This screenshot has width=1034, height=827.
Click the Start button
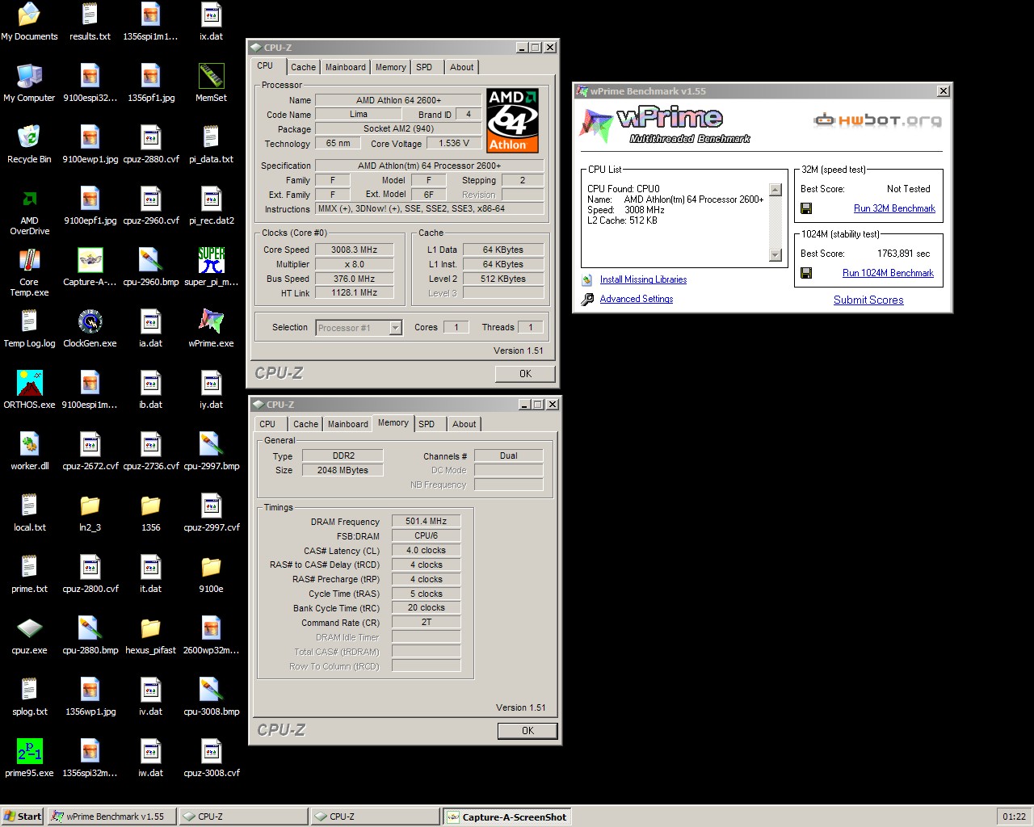(23, 817)
